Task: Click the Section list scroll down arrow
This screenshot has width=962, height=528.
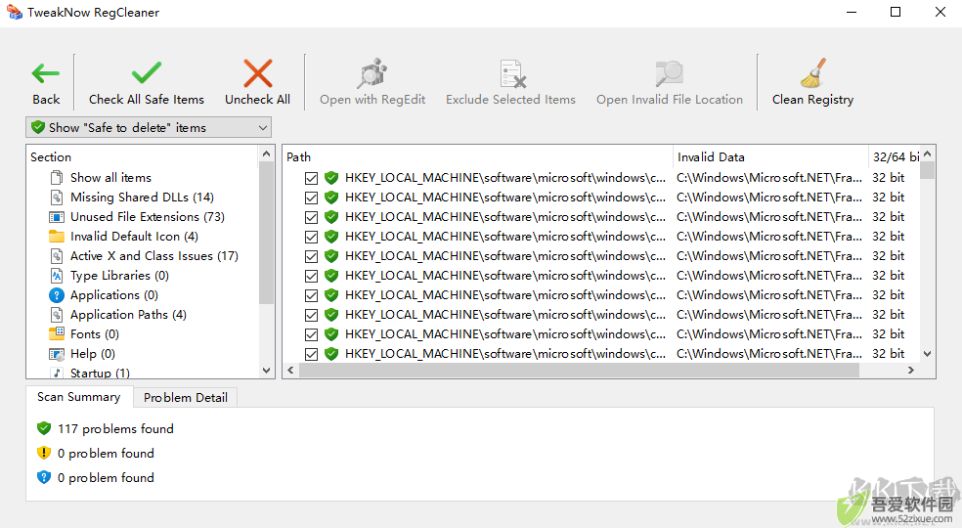Action: click(x=266, y=371)
